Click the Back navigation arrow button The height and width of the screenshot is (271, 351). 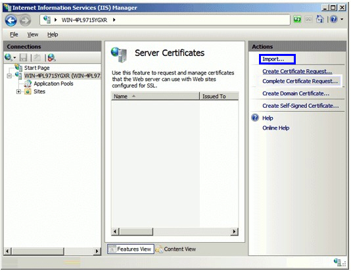click(x=11, y=20)
